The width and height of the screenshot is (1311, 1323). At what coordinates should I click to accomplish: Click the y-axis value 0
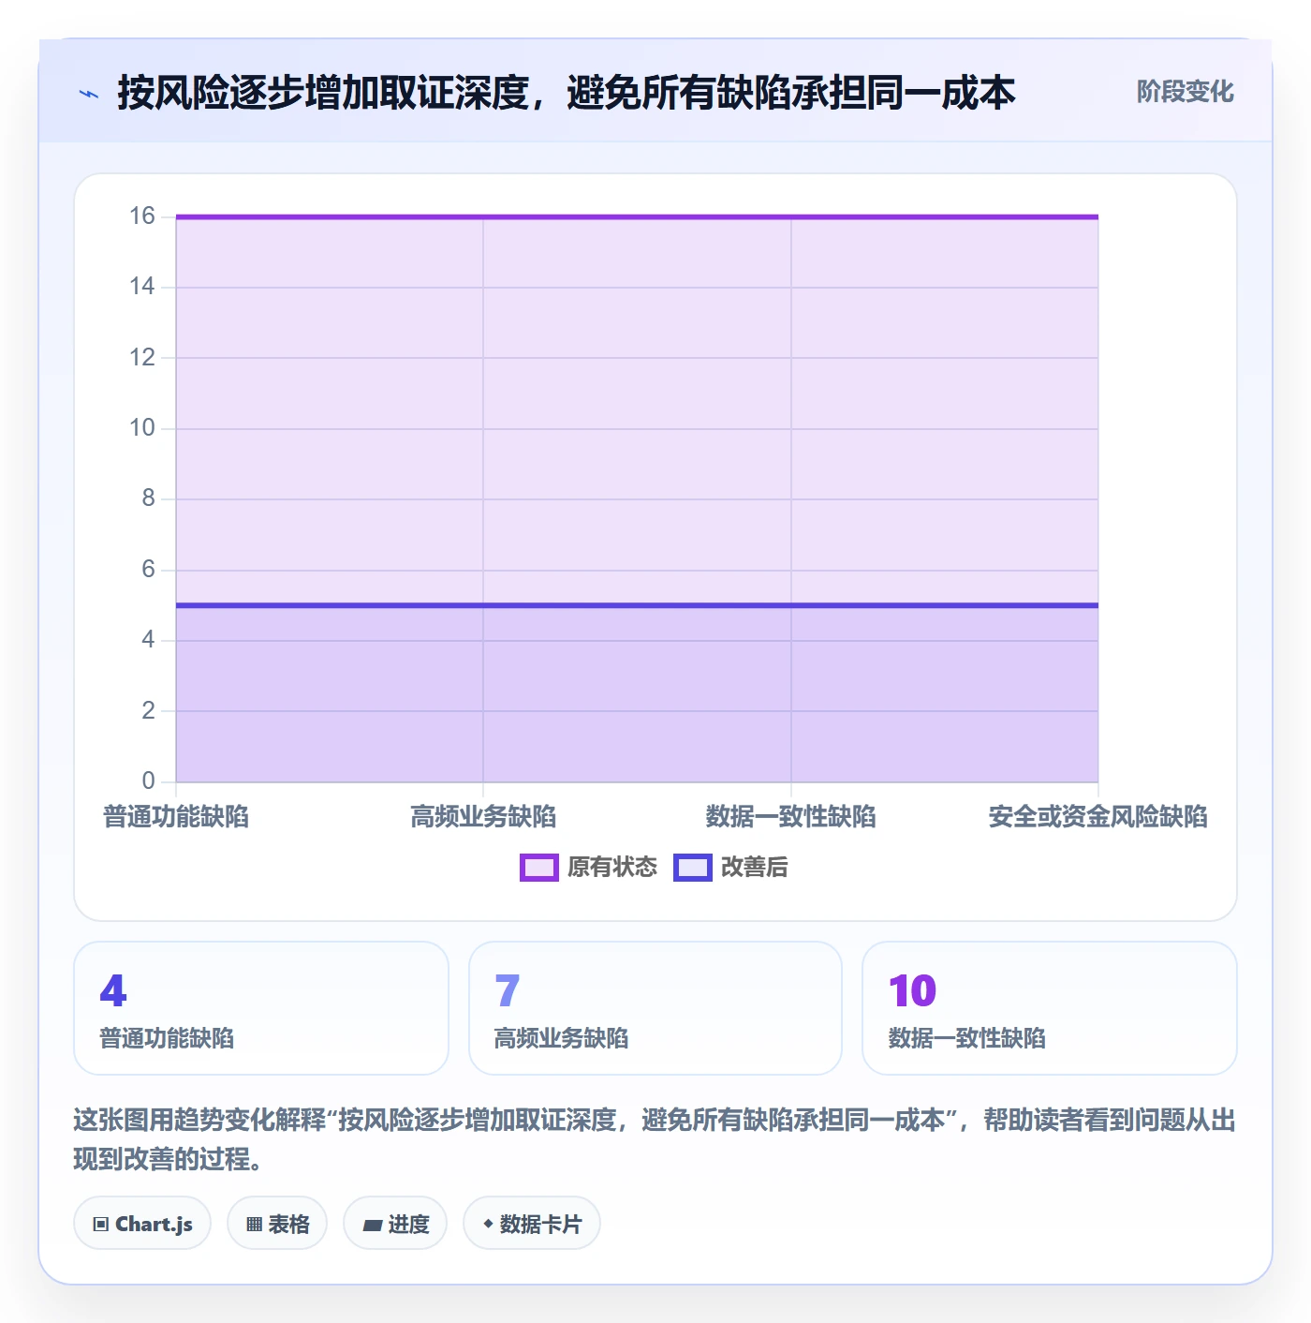coord(149,781)
